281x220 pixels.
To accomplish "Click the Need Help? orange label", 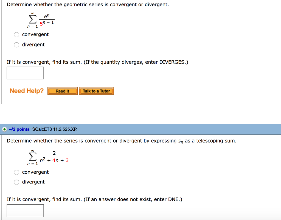I will click(26, 91).
